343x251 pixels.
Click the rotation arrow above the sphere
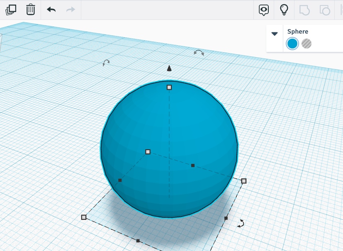pos(198,53)
